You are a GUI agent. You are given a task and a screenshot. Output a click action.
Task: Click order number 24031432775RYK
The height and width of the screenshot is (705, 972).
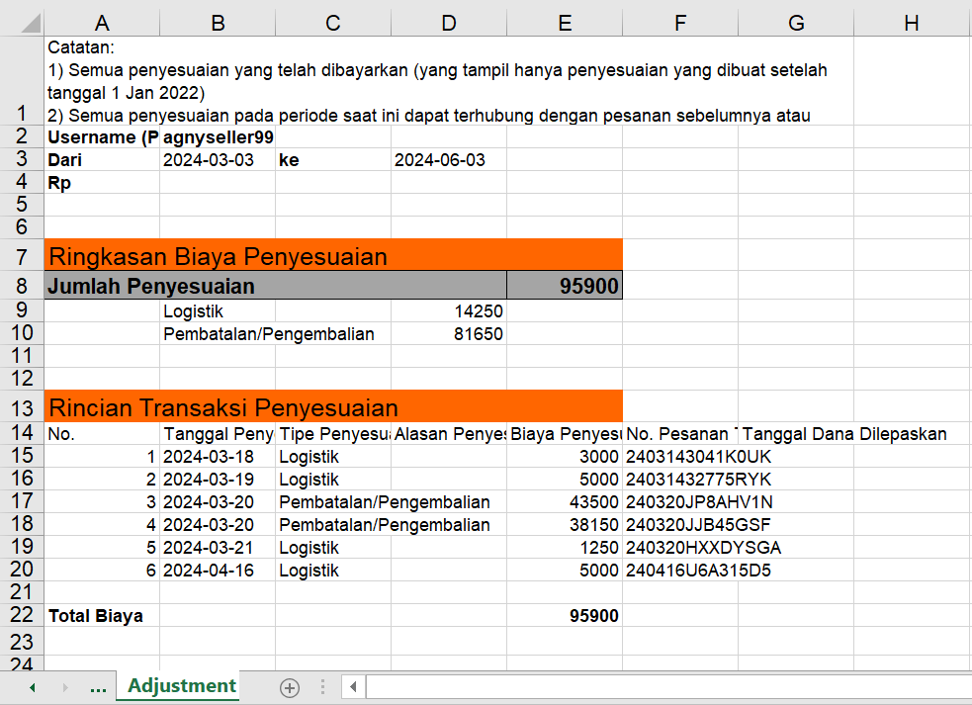698,479
